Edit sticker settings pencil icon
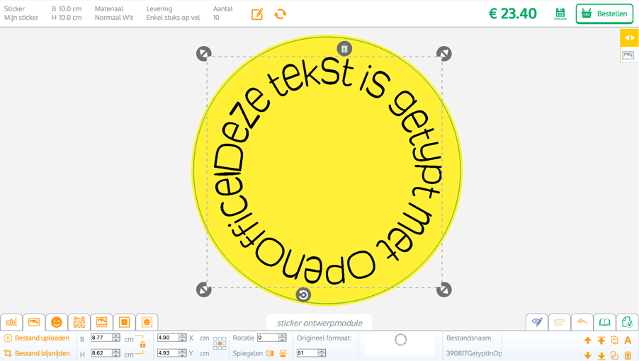 coord(257,14)
